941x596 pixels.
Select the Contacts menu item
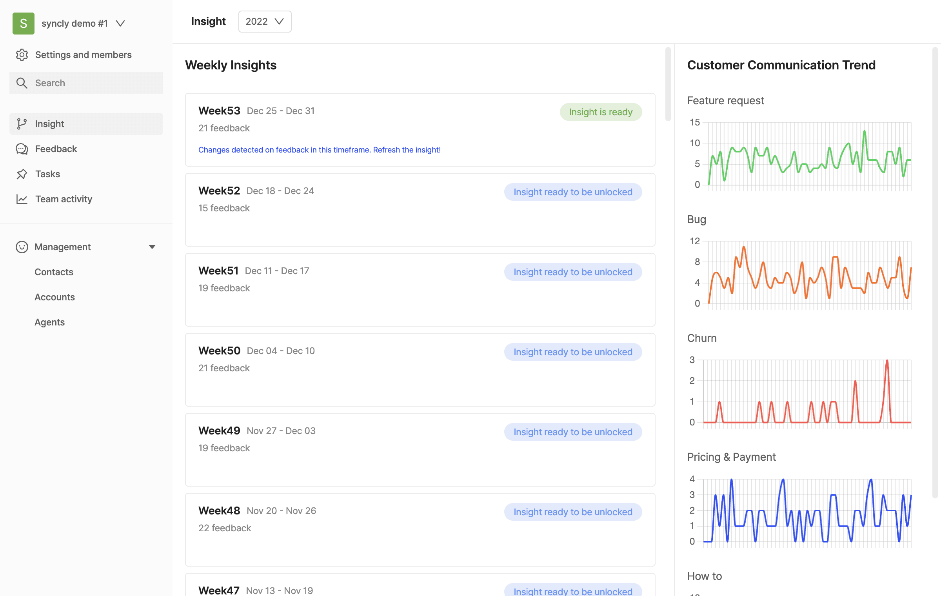54,272
